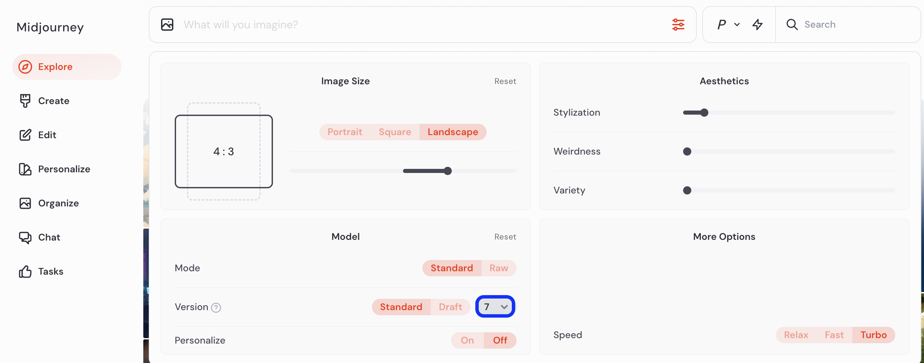Reset the Model settings
The width and height of the screenshot is (924, 363).
point(505,237)
